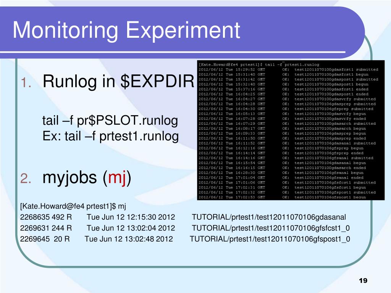This screenshot has width=391, height=293.
Task: Click log line '16:08:17 gdasarch begun'
Action: coord(282,129)
